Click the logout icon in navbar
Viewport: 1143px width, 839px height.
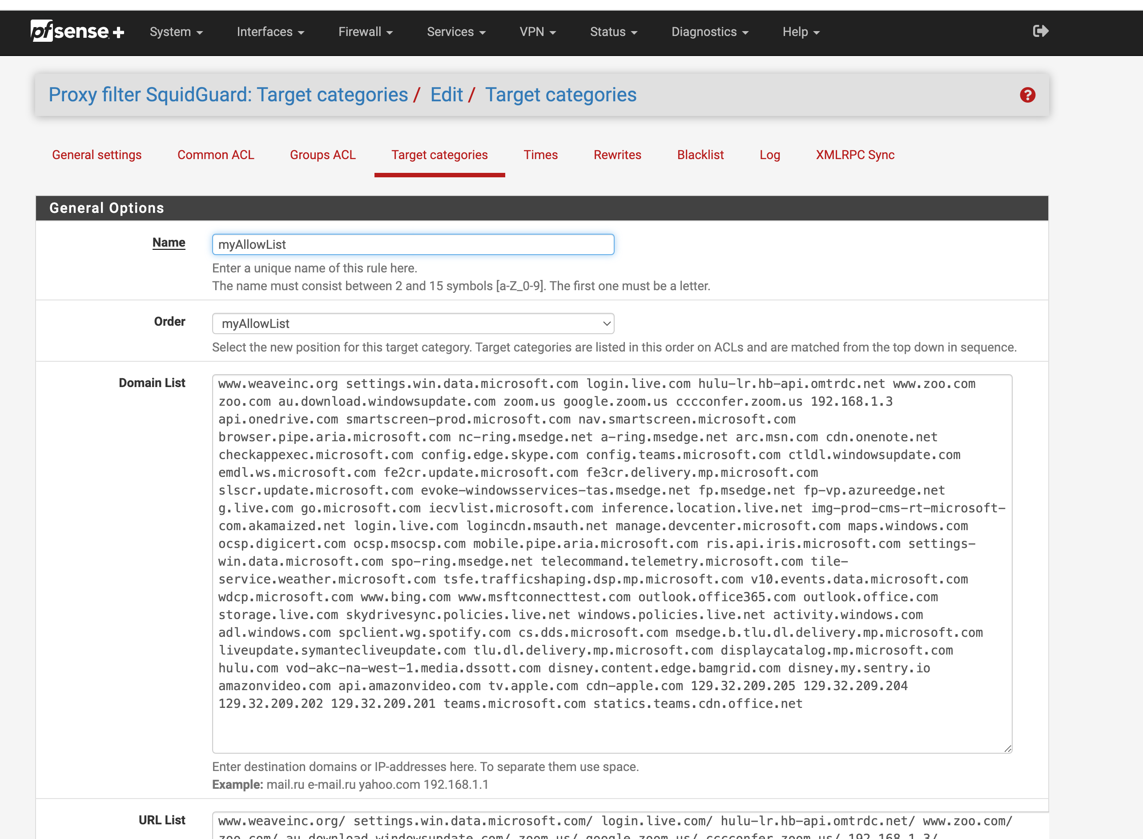pyautogui.click(x=1040, y=32)
